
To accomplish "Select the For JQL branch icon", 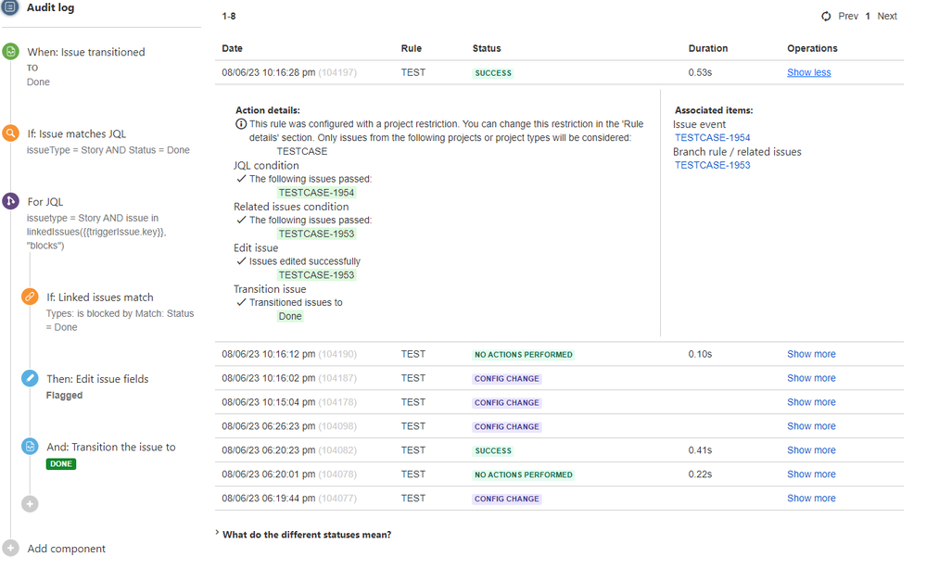I will tap(10, 201).
